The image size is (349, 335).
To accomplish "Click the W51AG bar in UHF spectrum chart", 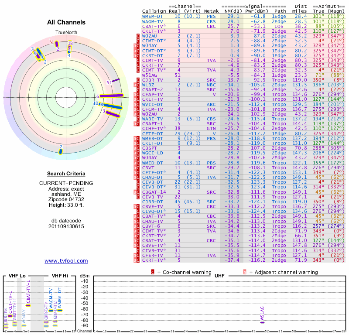I will 262,322.
